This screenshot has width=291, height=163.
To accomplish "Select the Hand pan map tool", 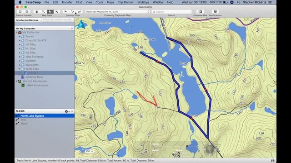I will 36,12.
